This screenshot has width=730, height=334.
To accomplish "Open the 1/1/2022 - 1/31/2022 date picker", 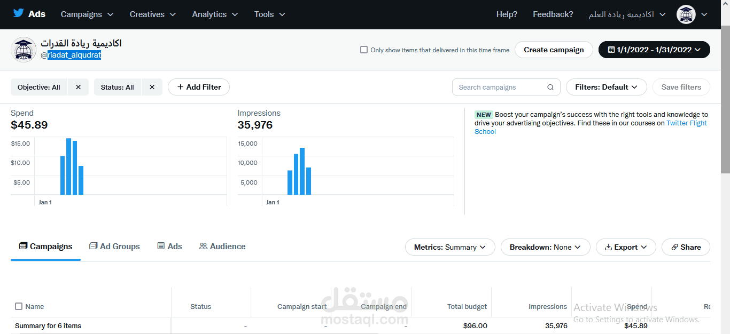I will (x=654, y=50).
